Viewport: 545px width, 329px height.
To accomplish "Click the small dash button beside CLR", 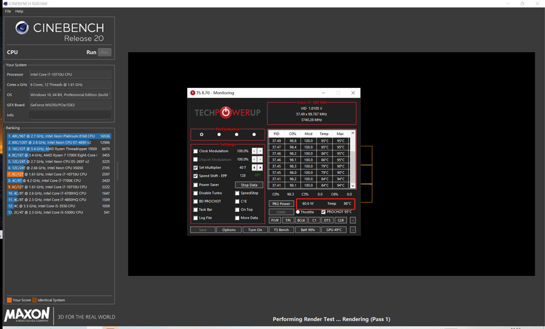I will coord(352,220).
